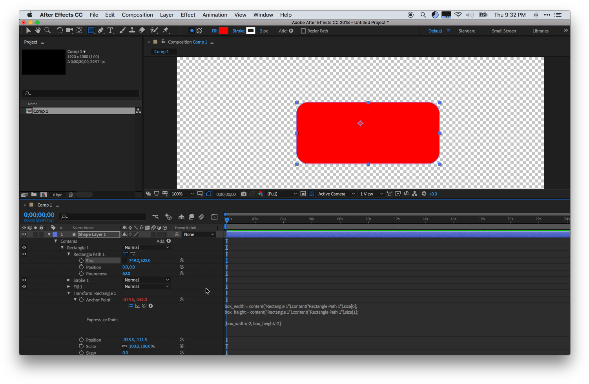Screen dimensions: 589x384
Task: Open the Composition menu
Action: tap(137, 15)
